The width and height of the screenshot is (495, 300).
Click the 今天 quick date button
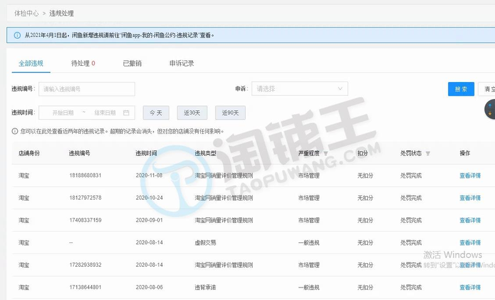point(155,113)
